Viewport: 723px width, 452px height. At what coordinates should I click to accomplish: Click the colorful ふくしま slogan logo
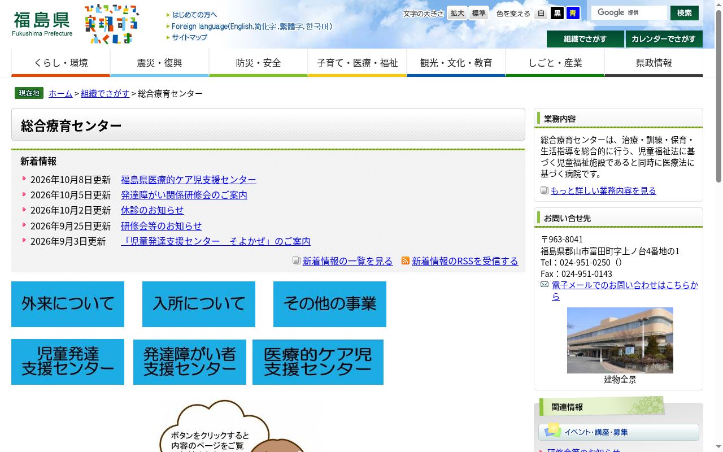coord(111,24)
